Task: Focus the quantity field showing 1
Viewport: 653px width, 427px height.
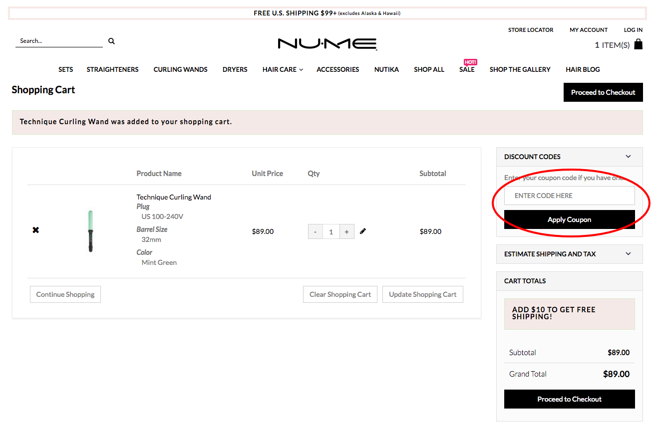Action: (331, 231)
